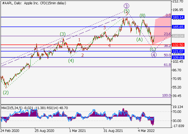The width and height of the screenshot is (188, 134).
Task: Click the green (2) wave label
Action: pos(6,93)
